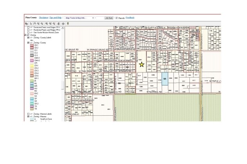Open the Disclaimer link
Screen dimensions: 247x164
coord(43,18)
